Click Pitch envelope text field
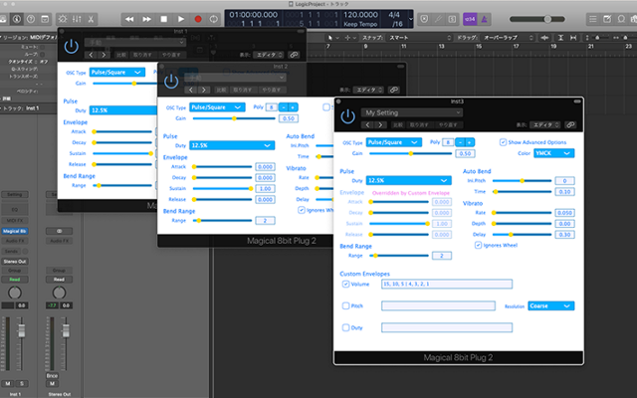637x398 pixels. pos(438,305)
